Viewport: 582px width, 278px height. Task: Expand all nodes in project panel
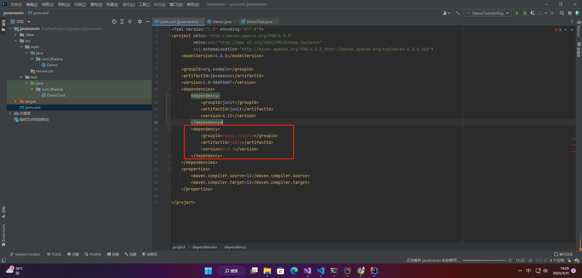[x=122, y=22]
